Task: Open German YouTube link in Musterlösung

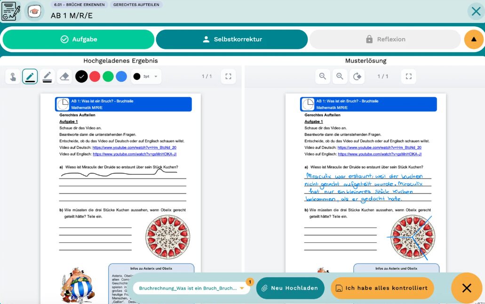Action: [379, 148]
